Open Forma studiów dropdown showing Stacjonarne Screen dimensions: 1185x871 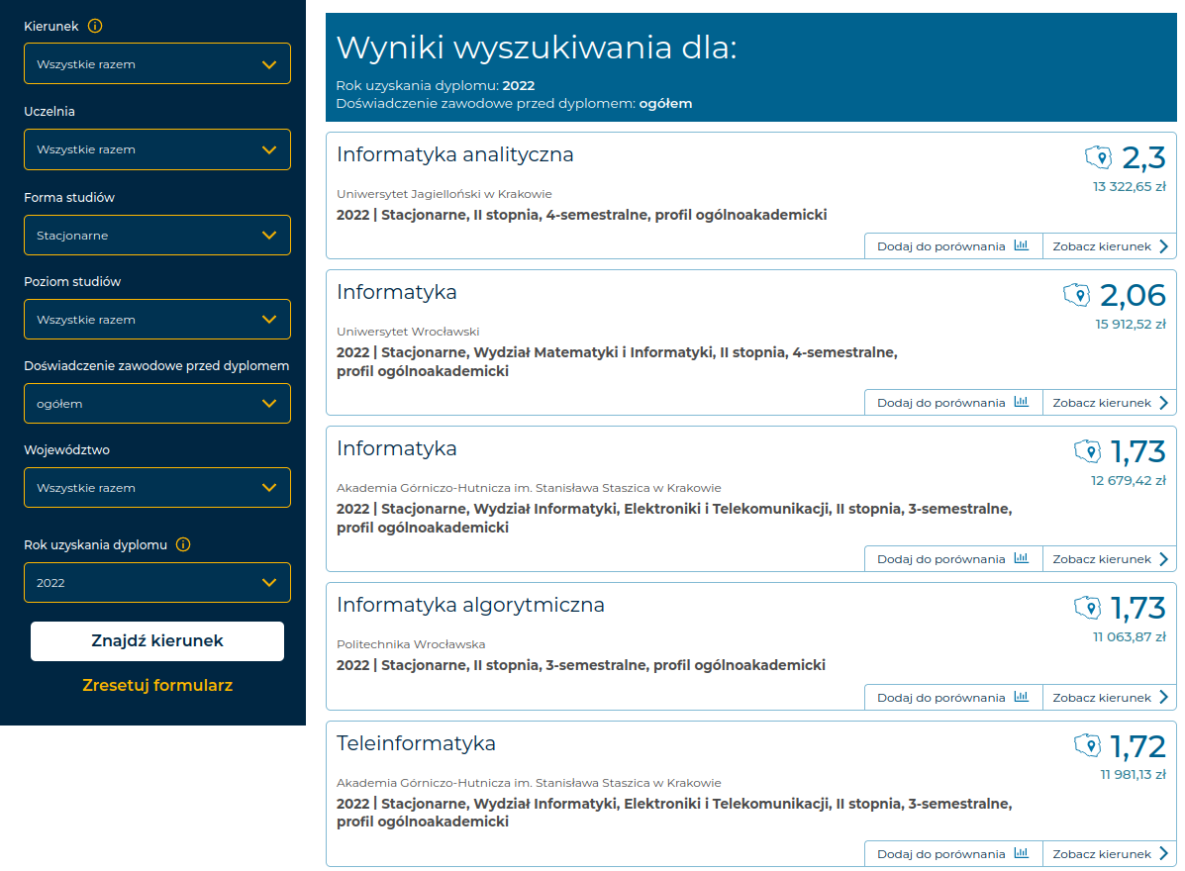(x=157, y=236)
